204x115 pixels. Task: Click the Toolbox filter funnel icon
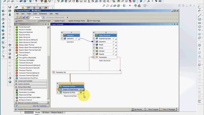tap(16, 106)
